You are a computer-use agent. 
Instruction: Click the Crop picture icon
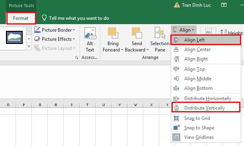(x=211, y=31)
